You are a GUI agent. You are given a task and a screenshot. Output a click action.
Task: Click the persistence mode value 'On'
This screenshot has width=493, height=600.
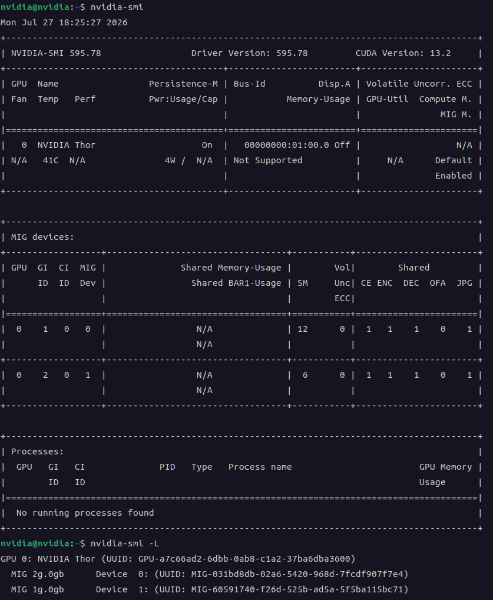pos(207,145)
